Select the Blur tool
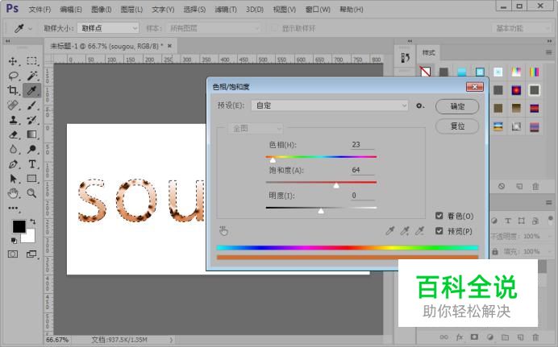The image size is (558, 347). click(13, 149)
